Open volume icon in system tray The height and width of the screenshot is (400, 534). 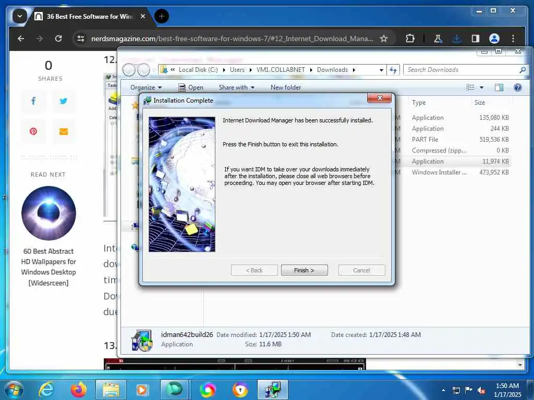click(x=481, y=390)
